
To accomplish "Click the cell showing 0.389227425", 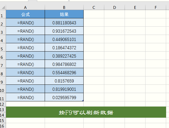I will (x=64, y=56).
